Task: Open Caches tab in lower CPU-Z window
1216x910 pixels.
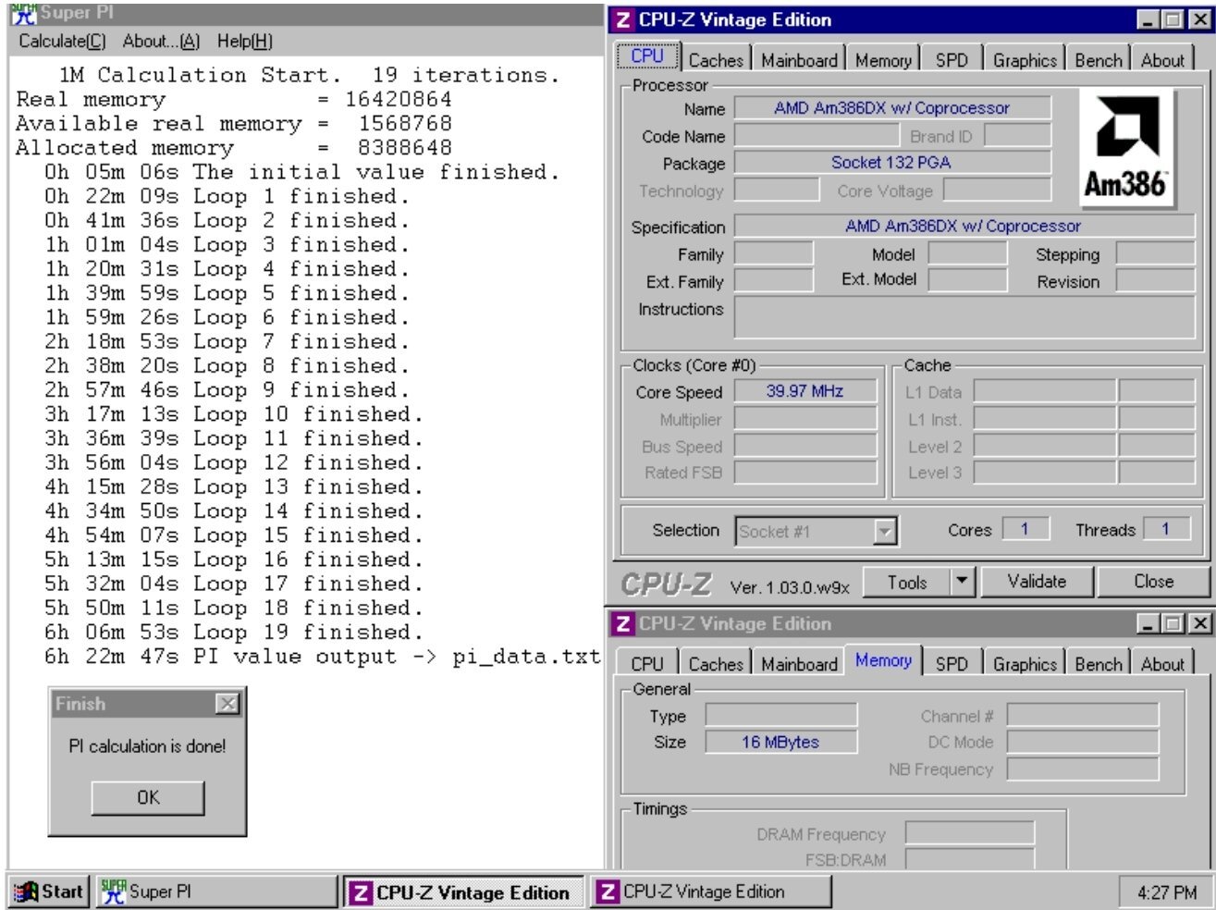Action: coord(716,664)
